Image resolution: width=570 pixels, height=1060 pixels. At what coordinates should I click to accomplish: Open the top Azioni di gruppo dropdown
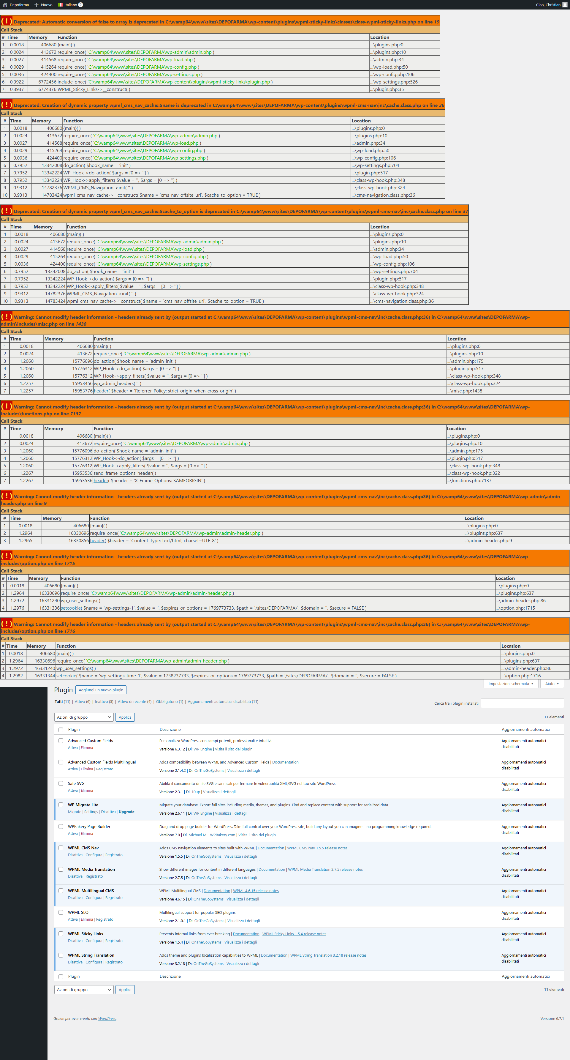[84, 717]
